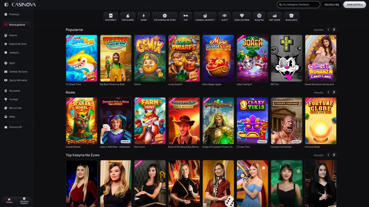Image resolution: width=369 pixels, height=207 pixels.
Task: Select Top Kasyna Na Żywo category
Action: (x=165, y=17)
